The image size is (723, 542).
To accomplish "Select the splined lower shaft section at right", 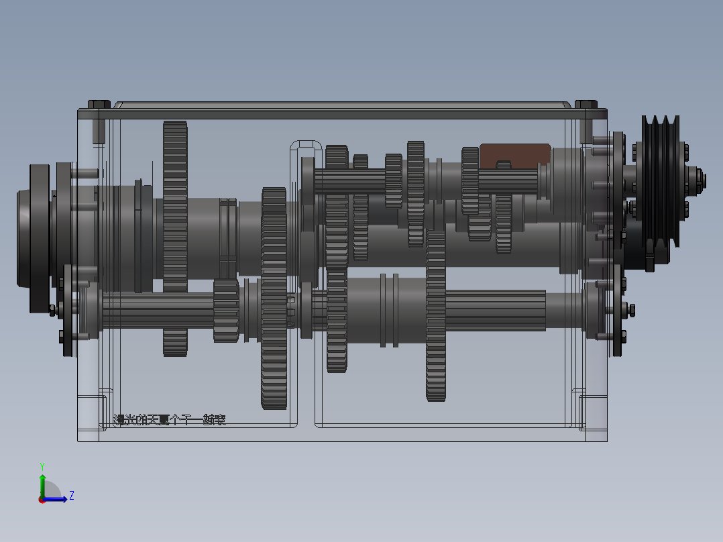I will 496,311.
